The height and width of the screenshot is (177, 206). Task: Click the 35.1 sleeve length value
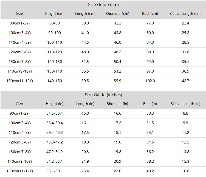click(x=185, y=62)
